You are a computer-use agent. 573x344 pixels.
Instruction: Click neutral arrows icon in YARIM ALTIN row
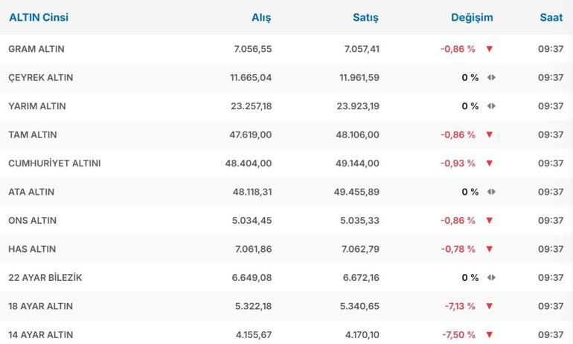click(491, 106)
